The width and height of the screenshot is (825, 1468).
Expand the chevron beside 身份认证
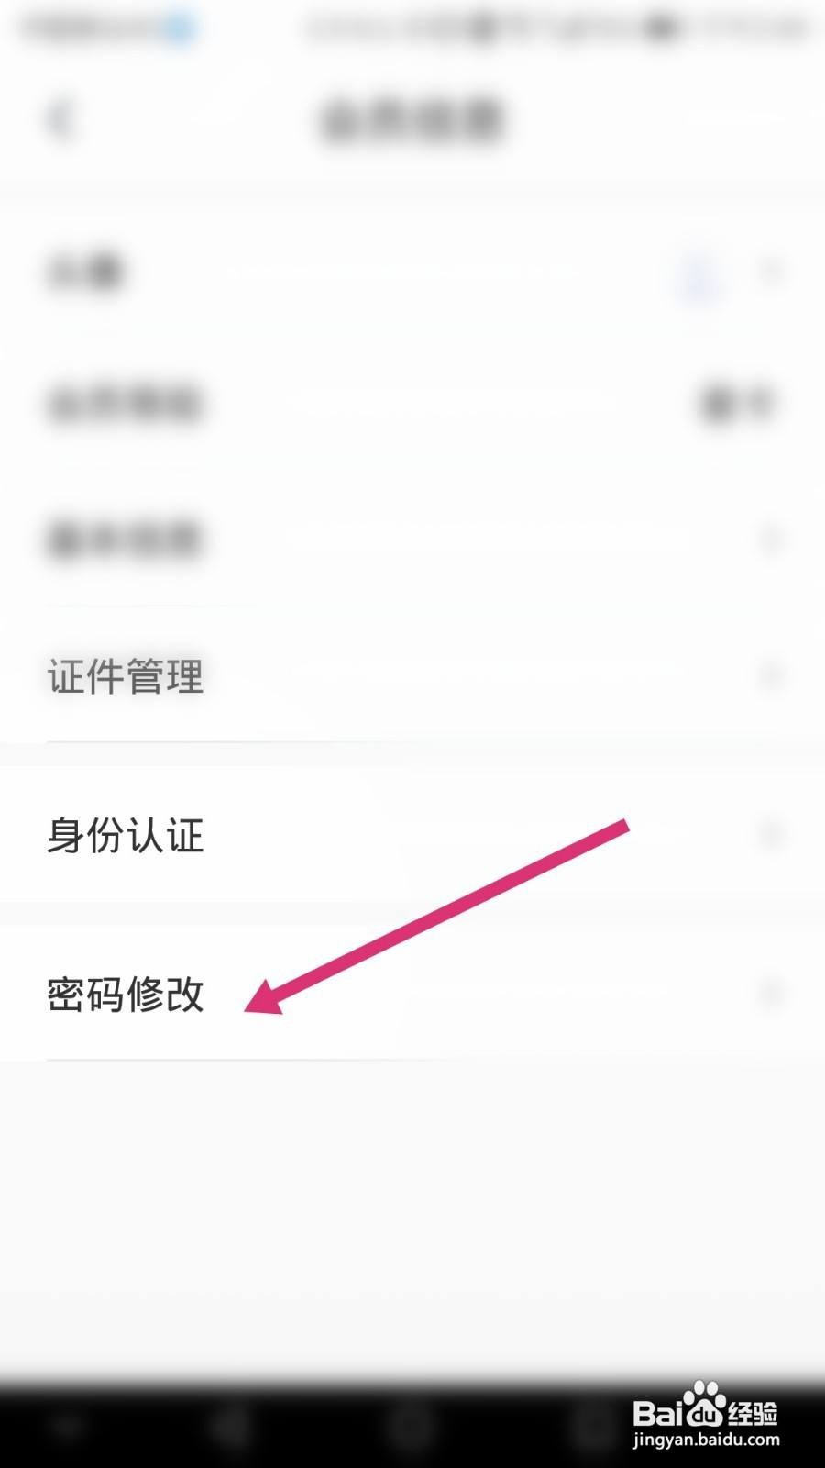[x=772, y=835]
